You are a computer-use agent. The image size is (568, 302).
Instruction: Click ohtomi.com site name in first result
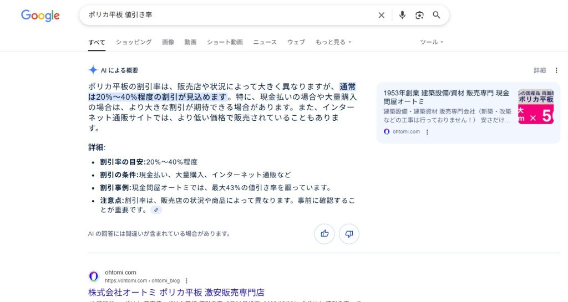(120, 272)
